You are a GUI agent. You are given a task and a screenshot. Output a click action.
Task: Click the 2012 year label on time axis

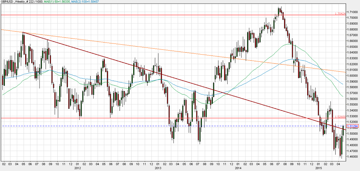(78, 168)
